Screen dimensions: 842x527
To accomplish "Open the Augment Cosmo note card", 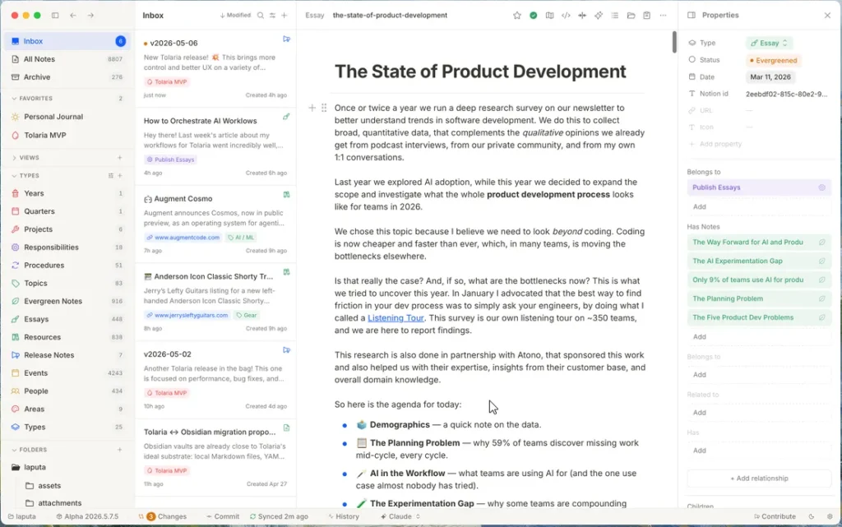I will coord(215,224).
